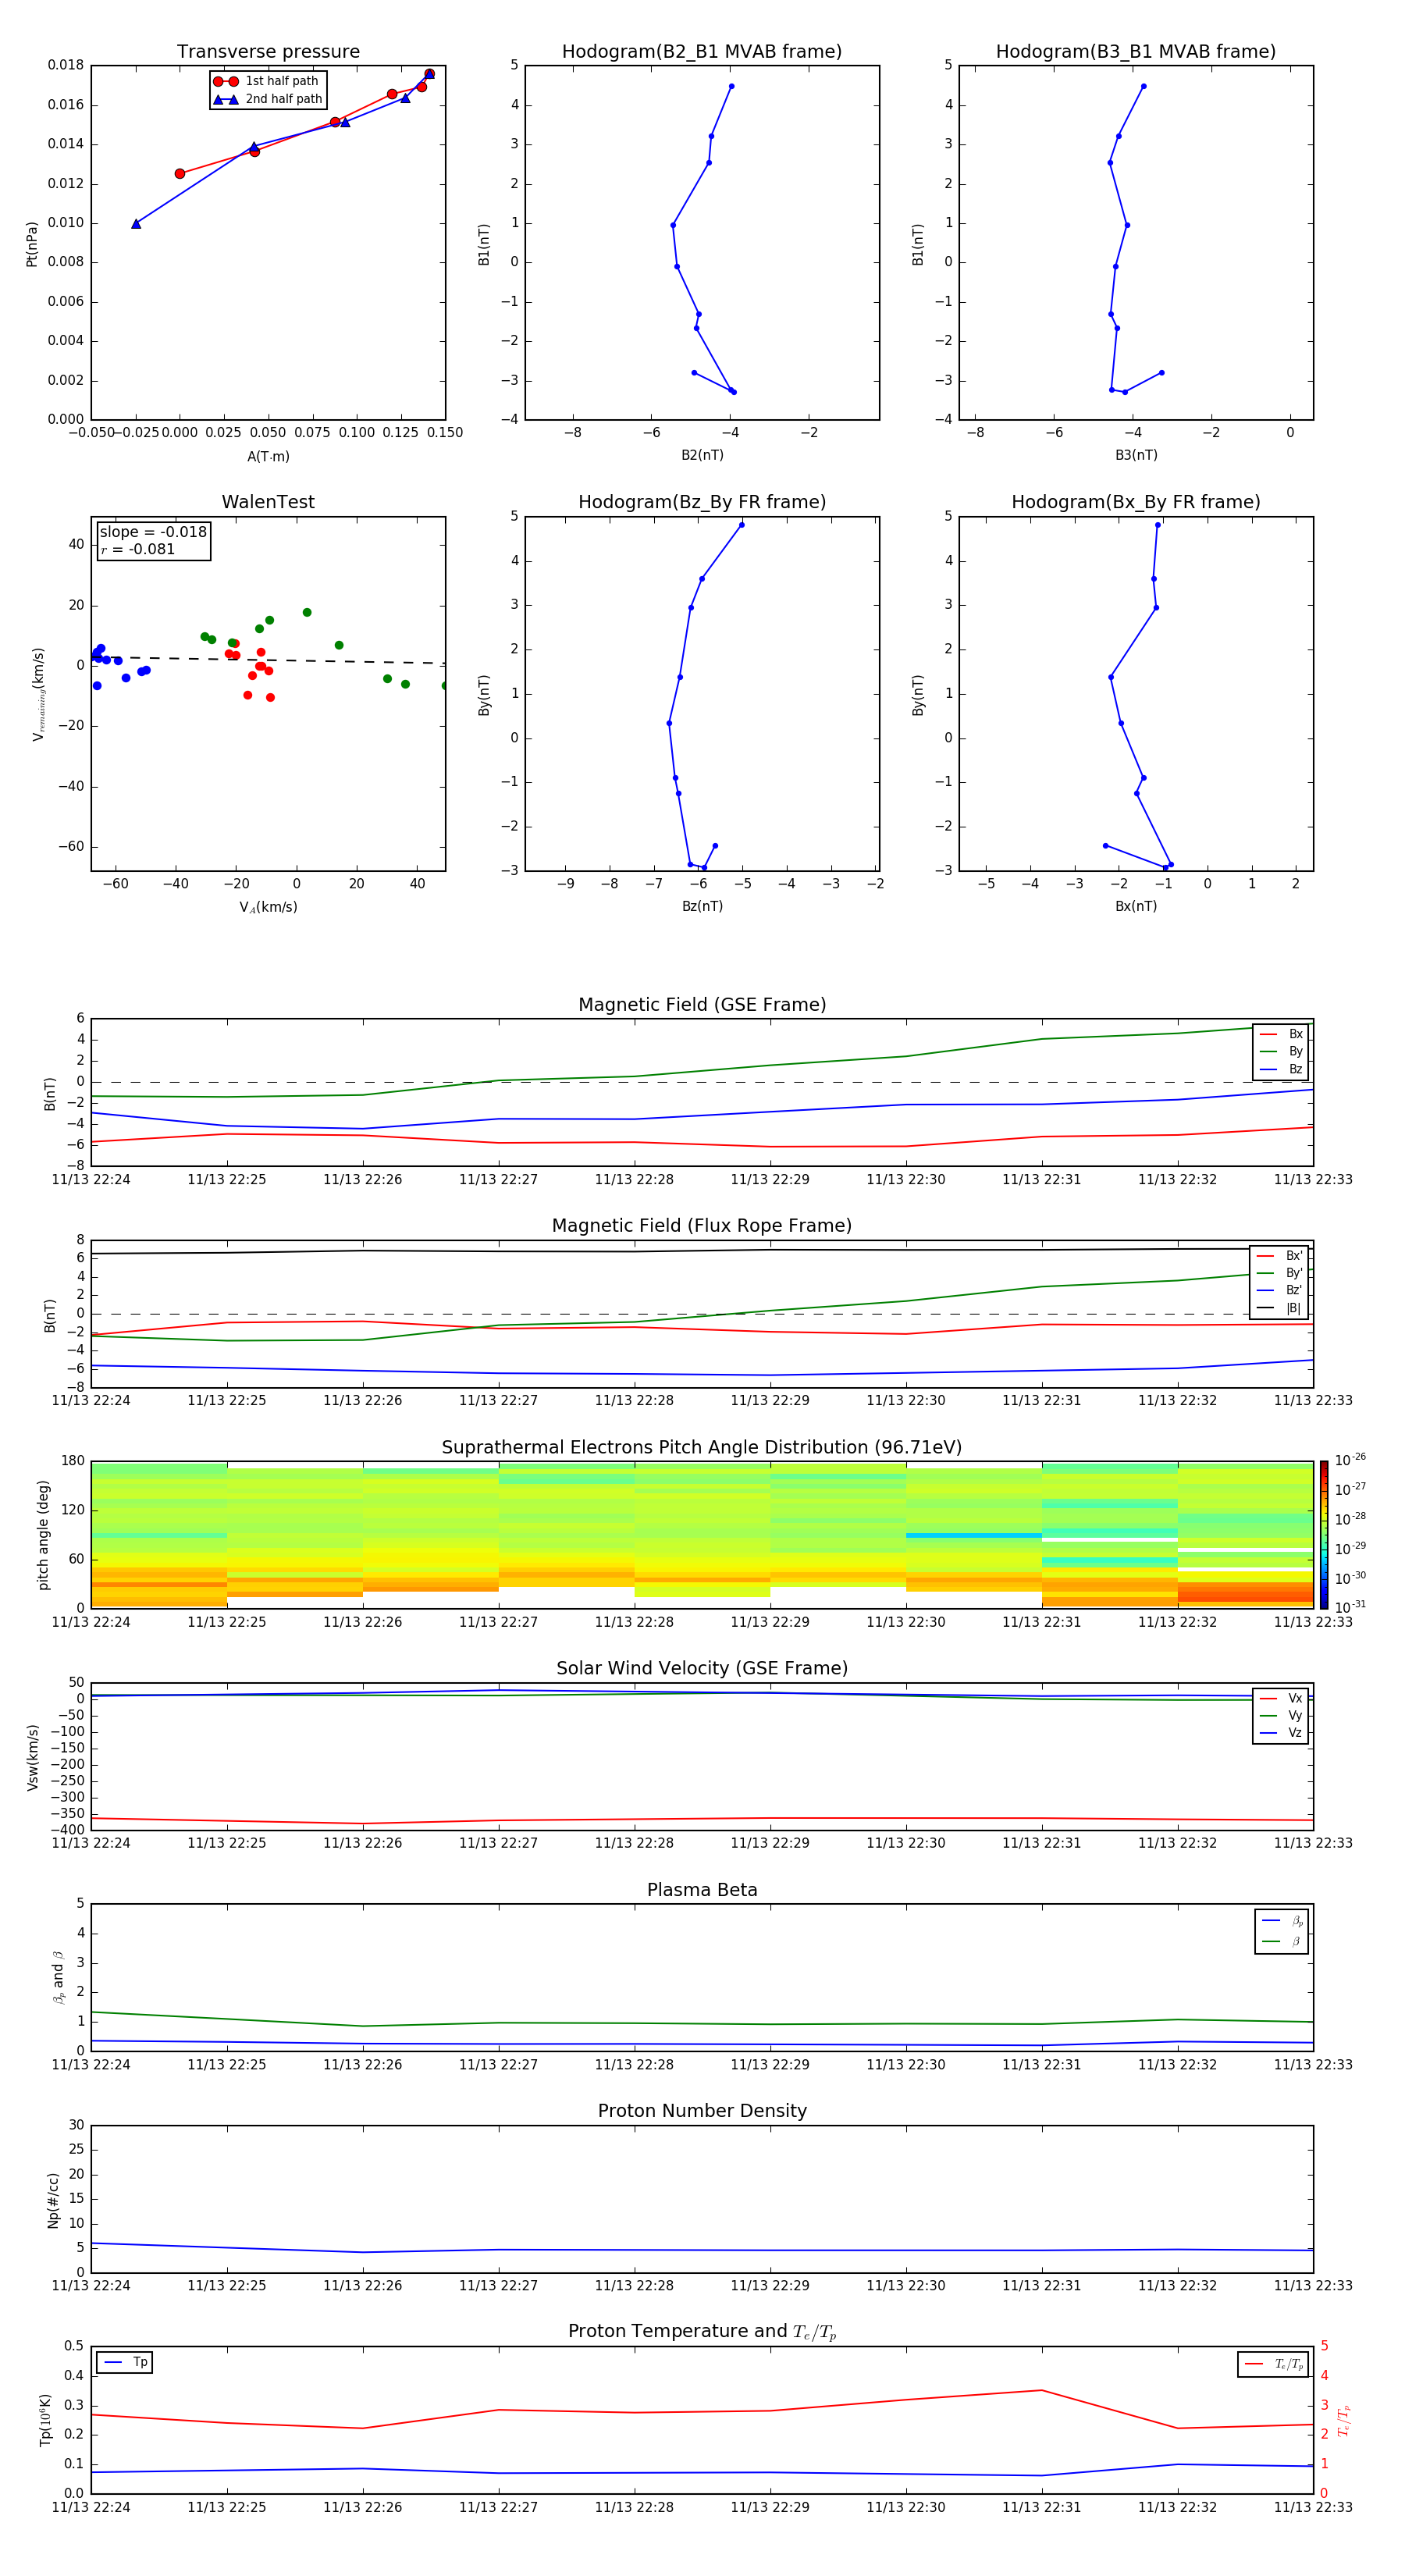1405x2576 pixels.
Task: Click the "1st half path" legend entry
Action: click(x=268, y=81)
